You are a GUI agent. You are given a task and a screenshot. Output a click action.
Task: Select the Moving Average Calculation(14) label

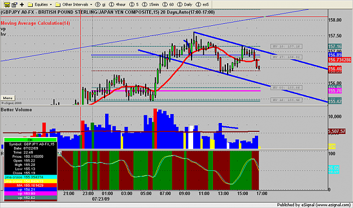36,23
